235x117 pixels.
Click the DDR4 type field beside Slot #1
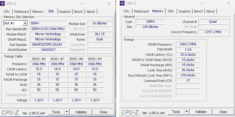(48, 23)
